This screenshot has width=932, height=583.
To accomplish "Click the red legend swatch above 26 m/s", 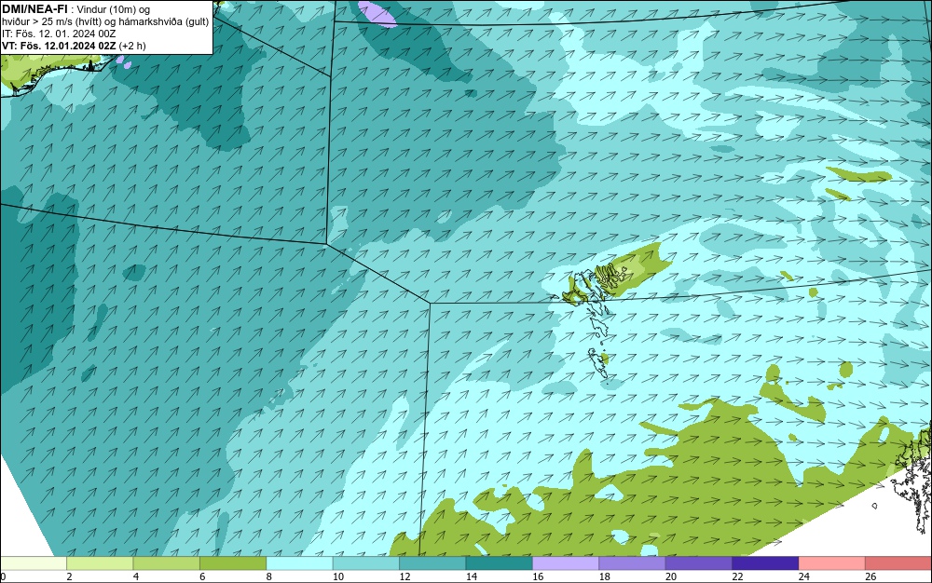I will (x=898, y=563).
